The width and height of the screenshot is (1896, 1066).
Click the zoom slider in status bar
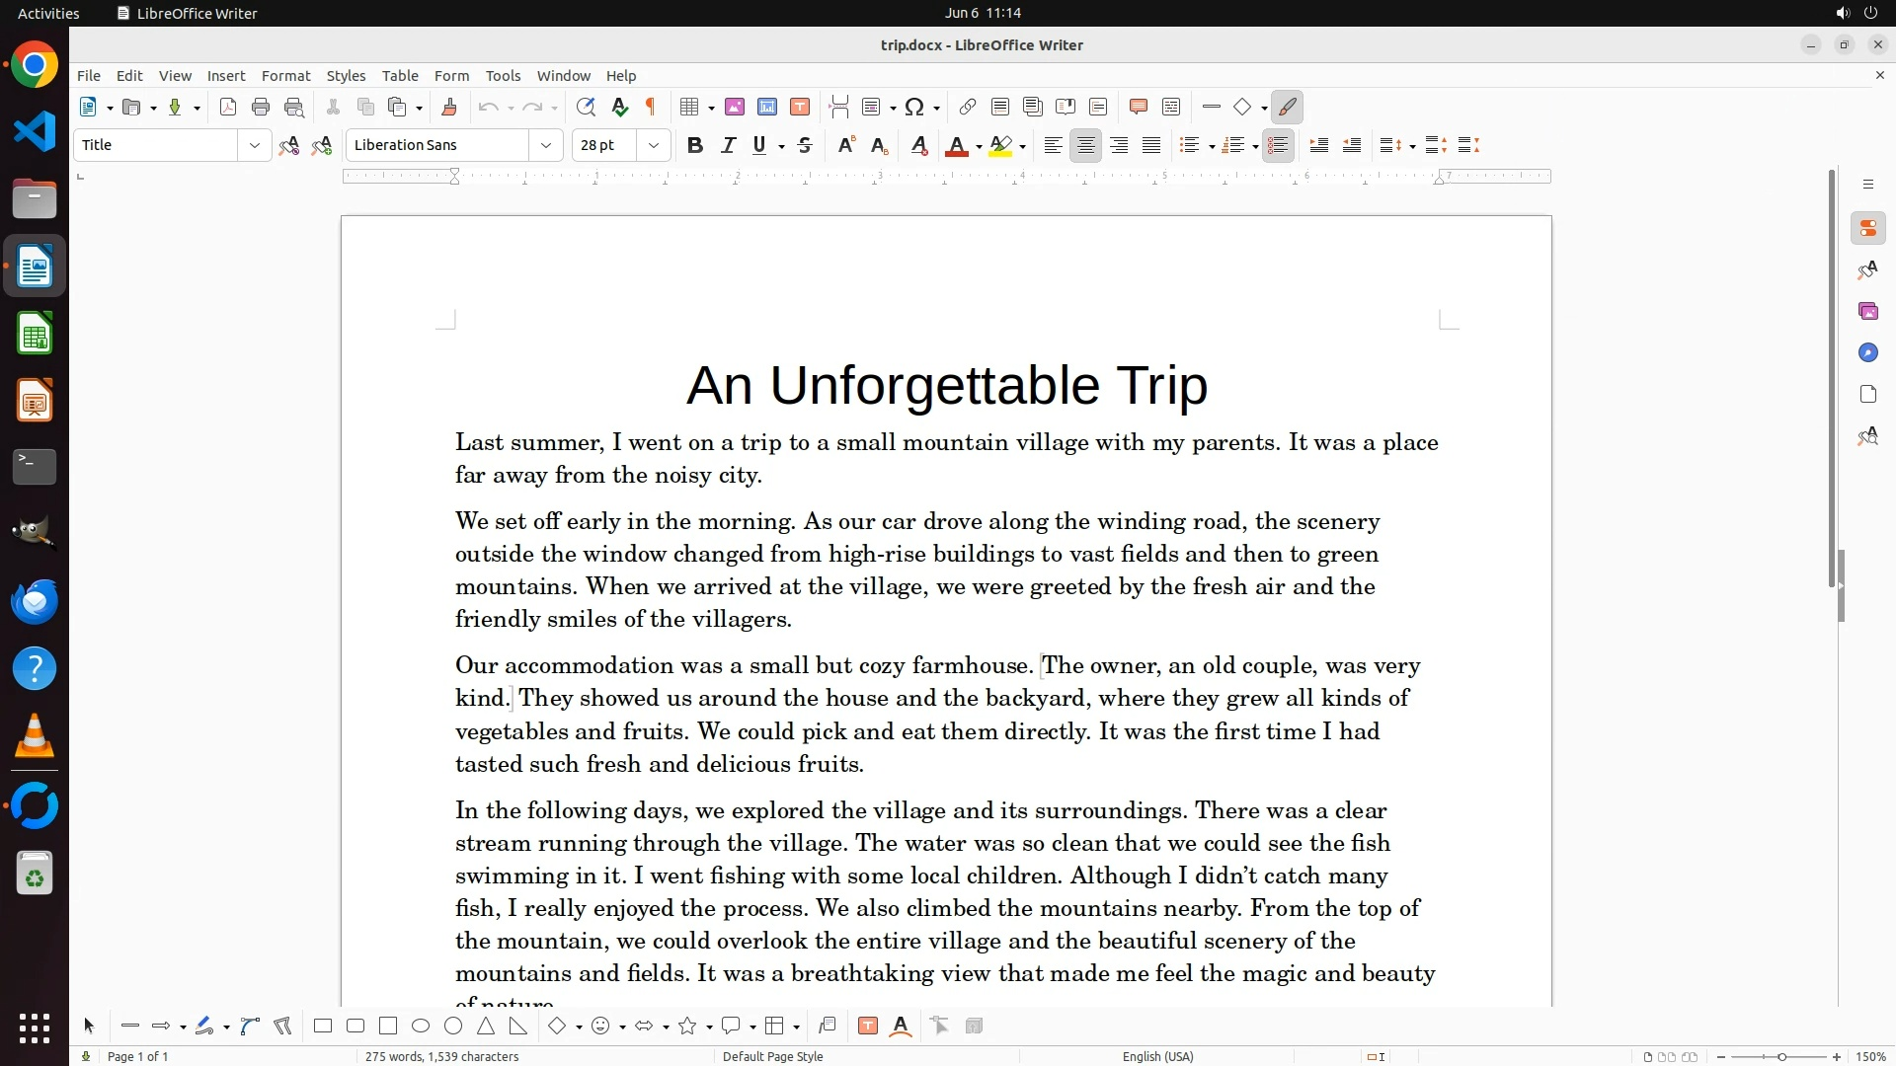(x=1780, y=1056)
